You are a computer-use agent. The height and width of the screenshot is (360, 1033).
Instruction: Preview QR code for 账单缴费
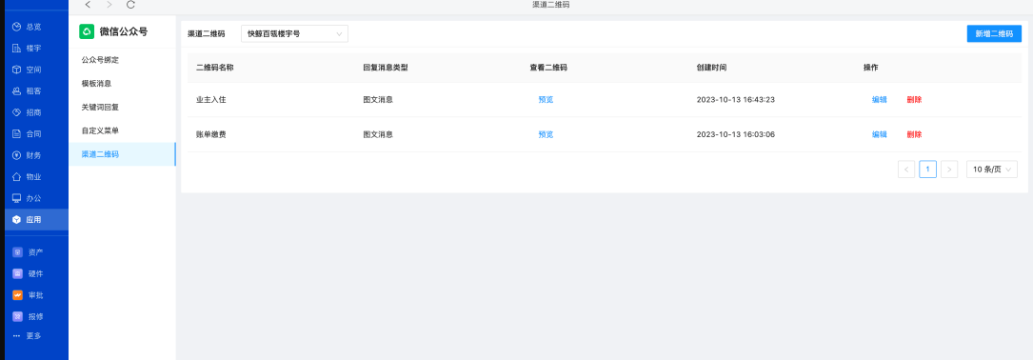pos(546,134)
